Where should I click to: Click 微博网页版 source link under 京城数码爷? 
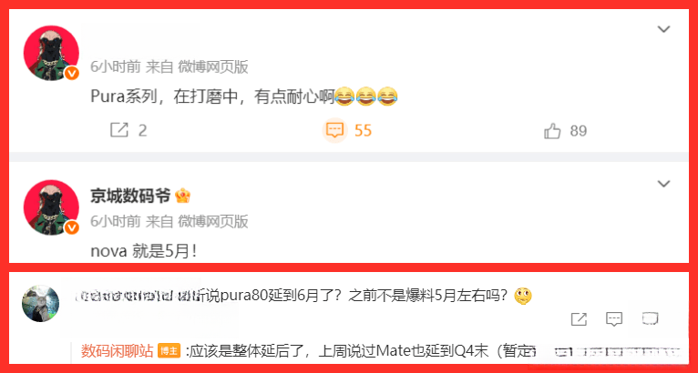[x=213, y=221]
